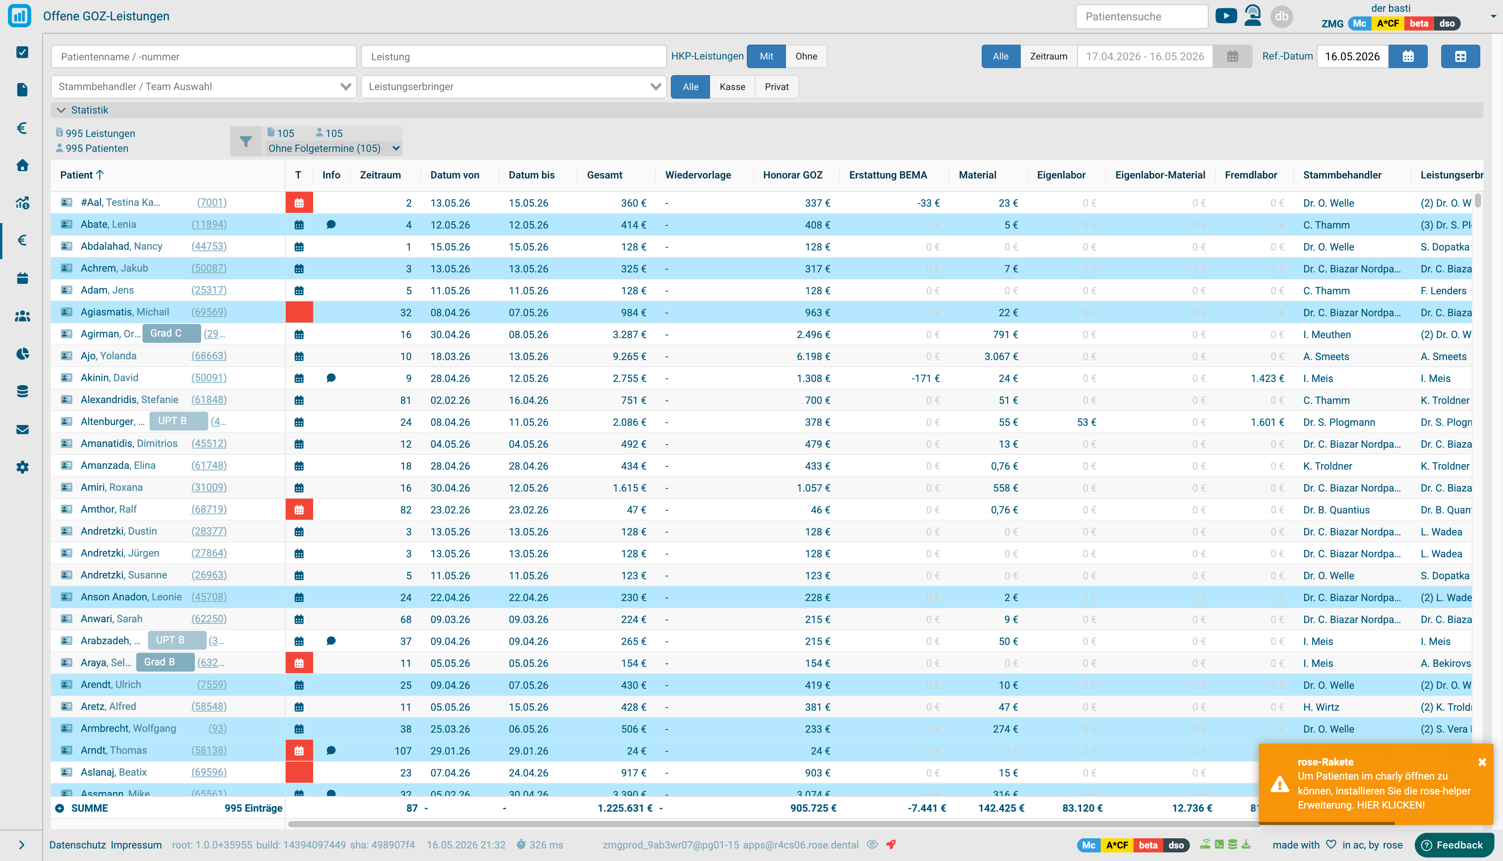Click the rose app logo icon
This screenshot has height=861, width=1503.
pyautogui.click(x=20, y=16)
